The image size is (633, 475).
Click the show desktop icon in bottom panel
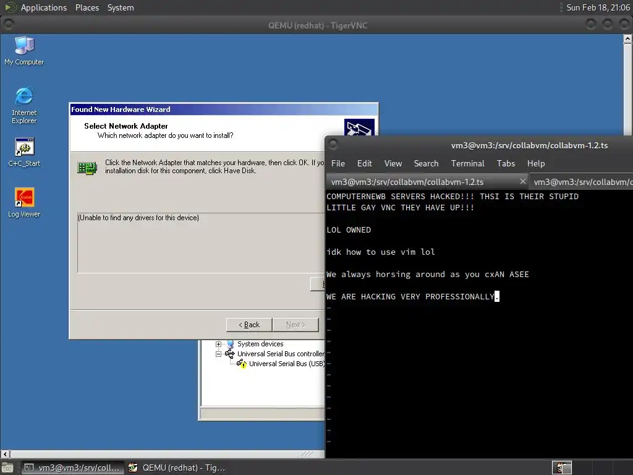point(7,468)
